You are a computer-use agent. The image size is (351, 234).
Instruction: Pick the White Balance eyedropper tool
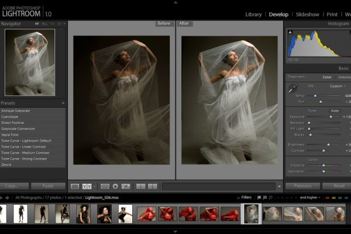point(294,88)
